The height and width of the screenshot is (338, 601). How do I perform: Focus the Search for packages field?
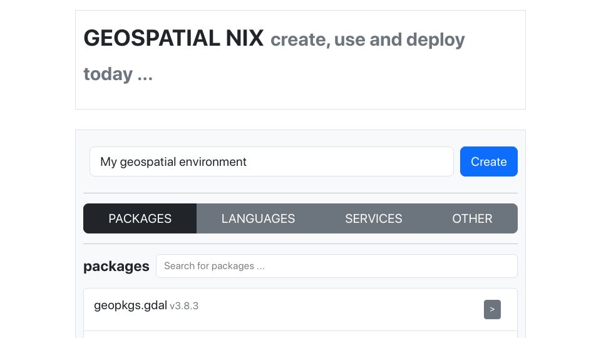pyautogui.click(x=337, y=266)
